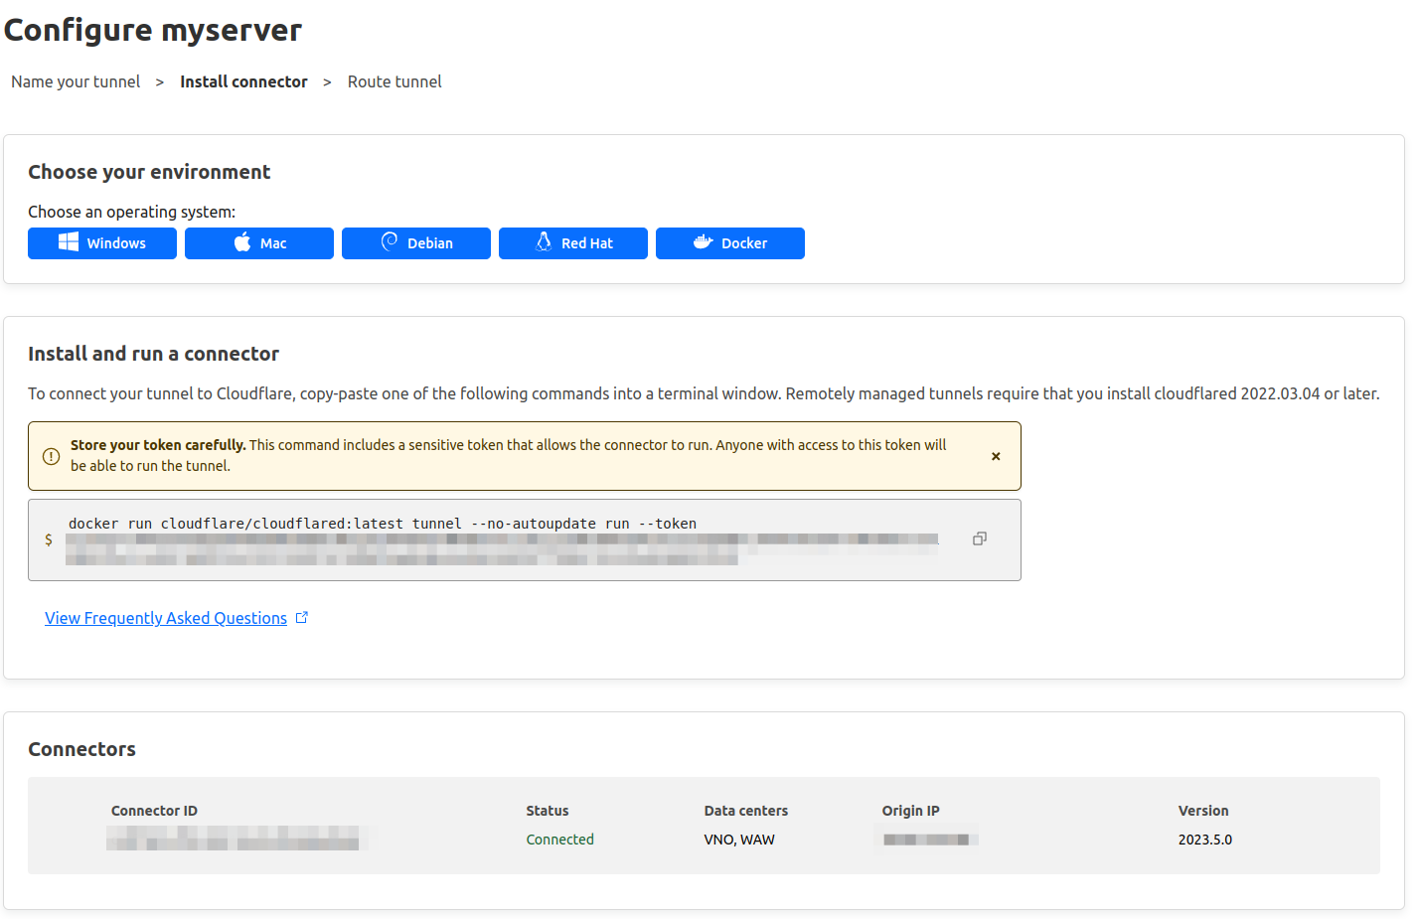
Task: Click the blurred tunnel token command text
Action: click(x=497, y=547)
